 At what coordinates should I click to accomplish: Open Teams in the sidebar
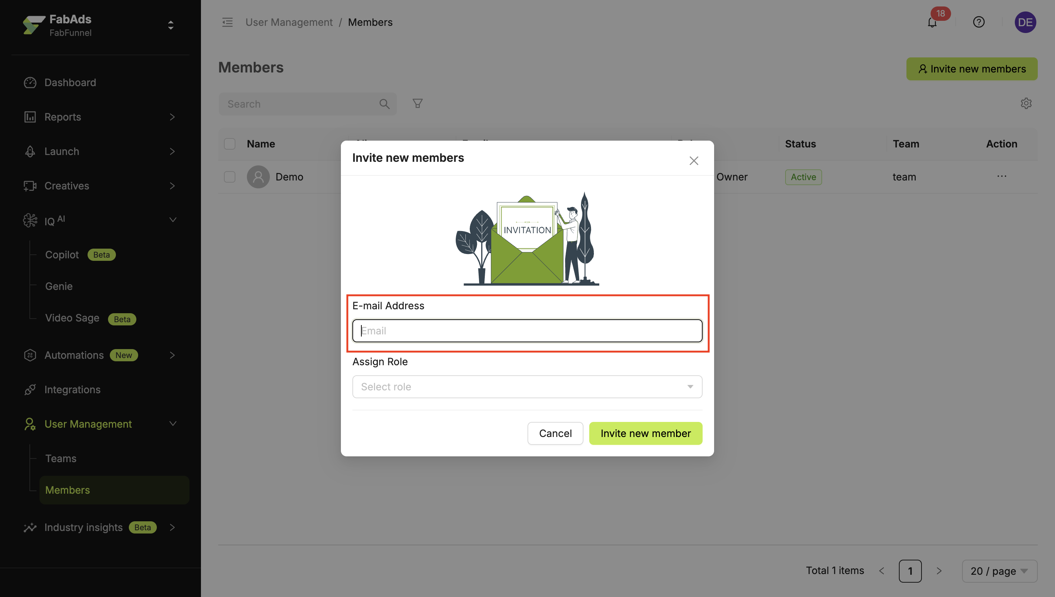point(61,459)
